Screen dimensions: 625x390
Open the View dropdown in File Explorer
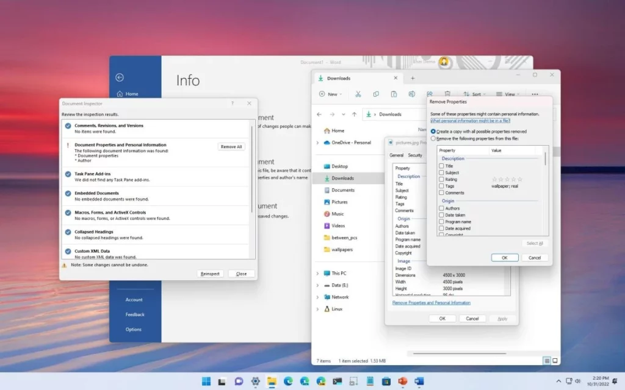pos(508,94)
